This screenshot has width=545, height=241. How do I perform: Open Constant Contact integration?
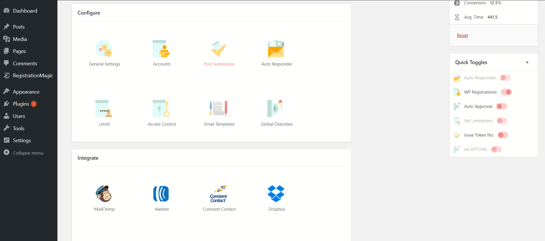(x=219, y=194)
